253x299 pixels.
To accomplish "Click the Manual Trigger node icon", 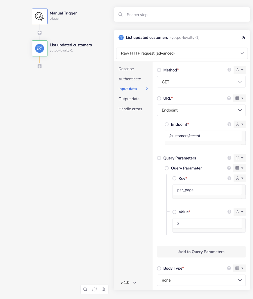I will coord(39,16).
